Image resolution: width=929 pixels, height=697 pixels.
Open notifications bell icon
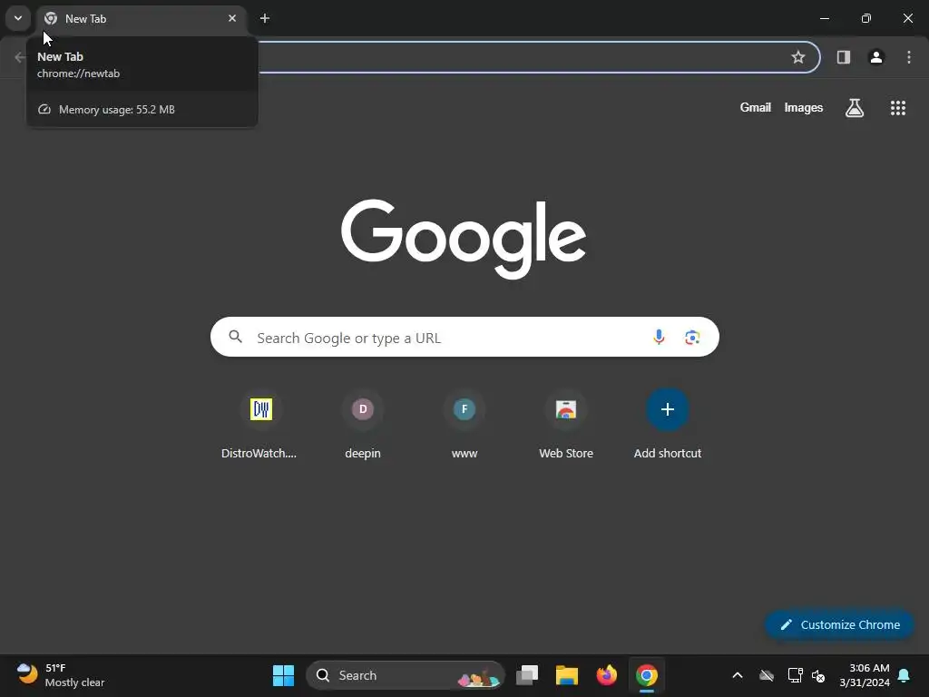(x=905, y=675)
